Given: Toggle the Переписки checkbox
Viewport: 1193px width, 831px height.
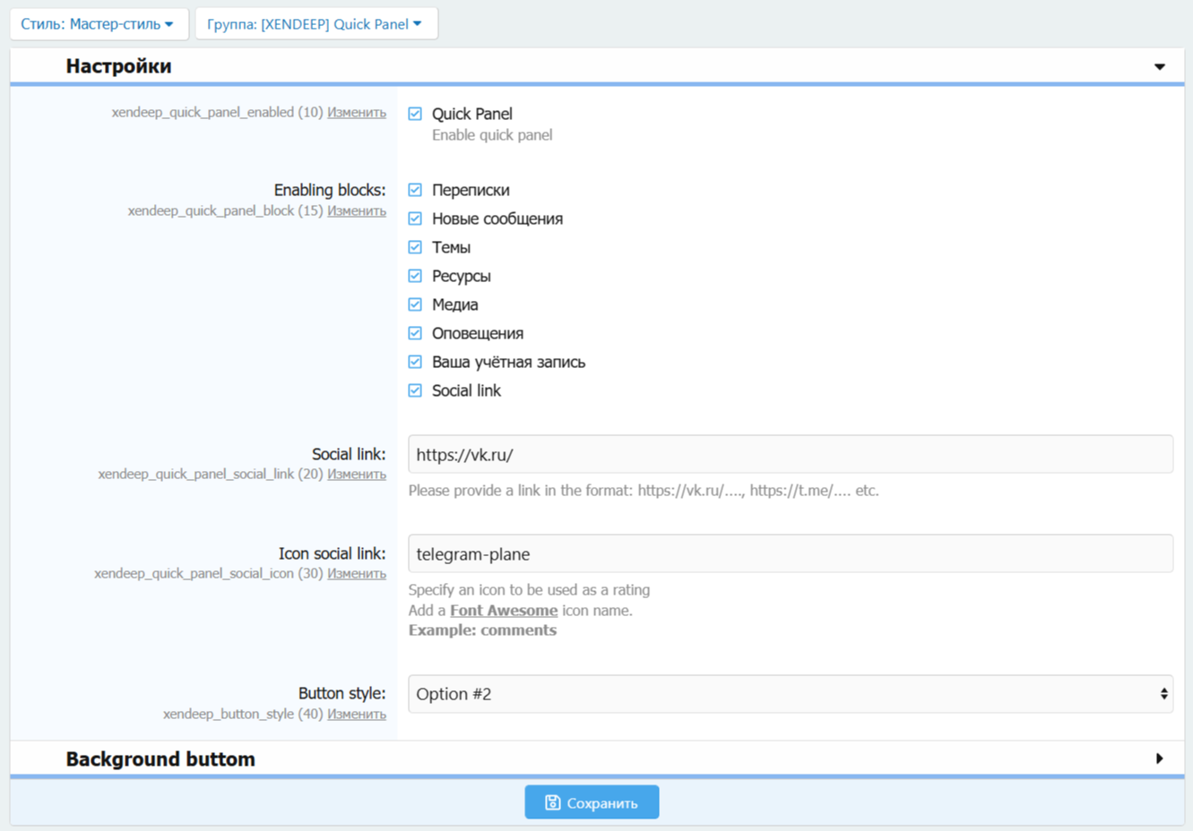Looking at the screenshot, I should pos(415,190).
